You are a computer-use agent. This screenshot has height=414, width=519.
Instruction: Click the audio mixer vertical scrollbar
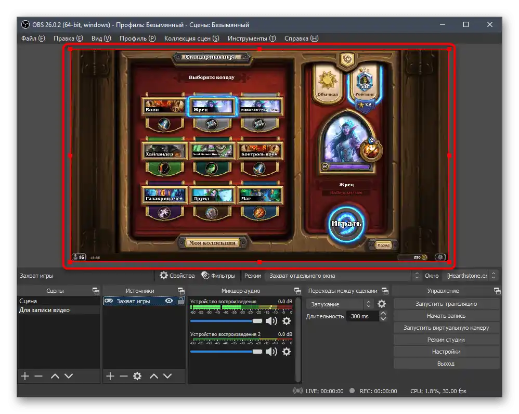click(298, 339)
